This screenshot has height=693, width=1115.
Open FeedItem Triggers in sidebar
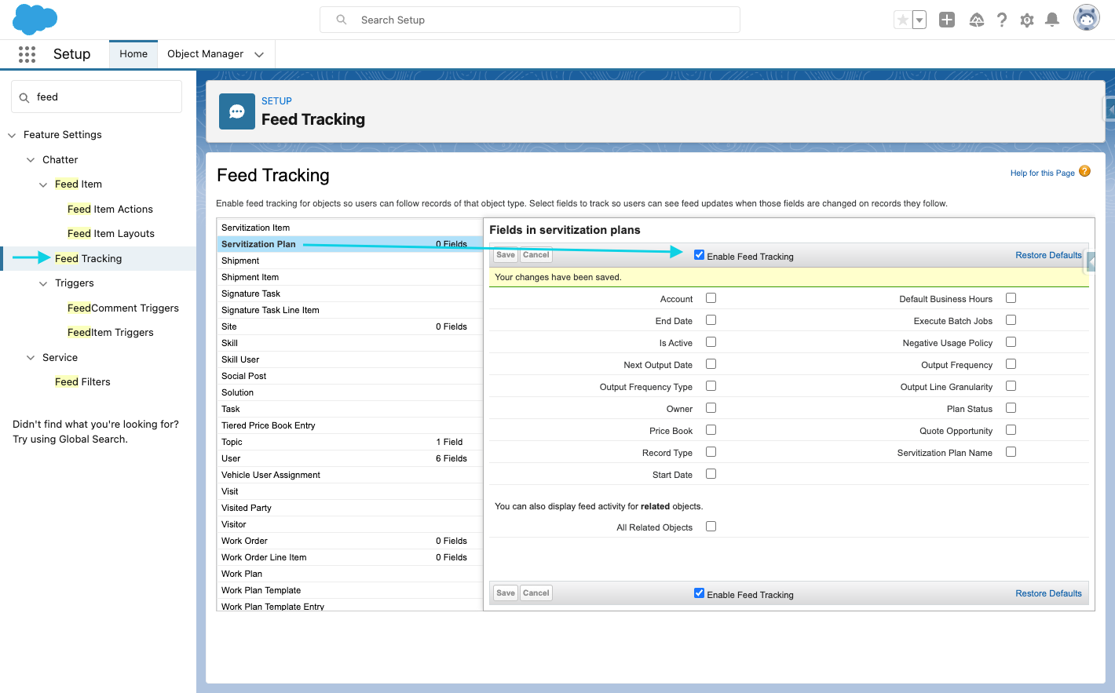(x=111, y=333)
